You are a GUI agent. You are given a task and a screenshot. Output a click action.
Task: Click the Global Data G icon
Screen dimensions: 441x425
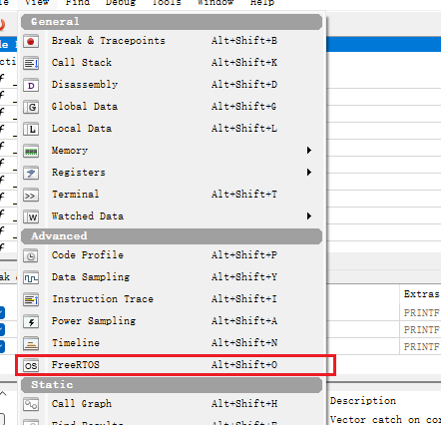(31, 107)
